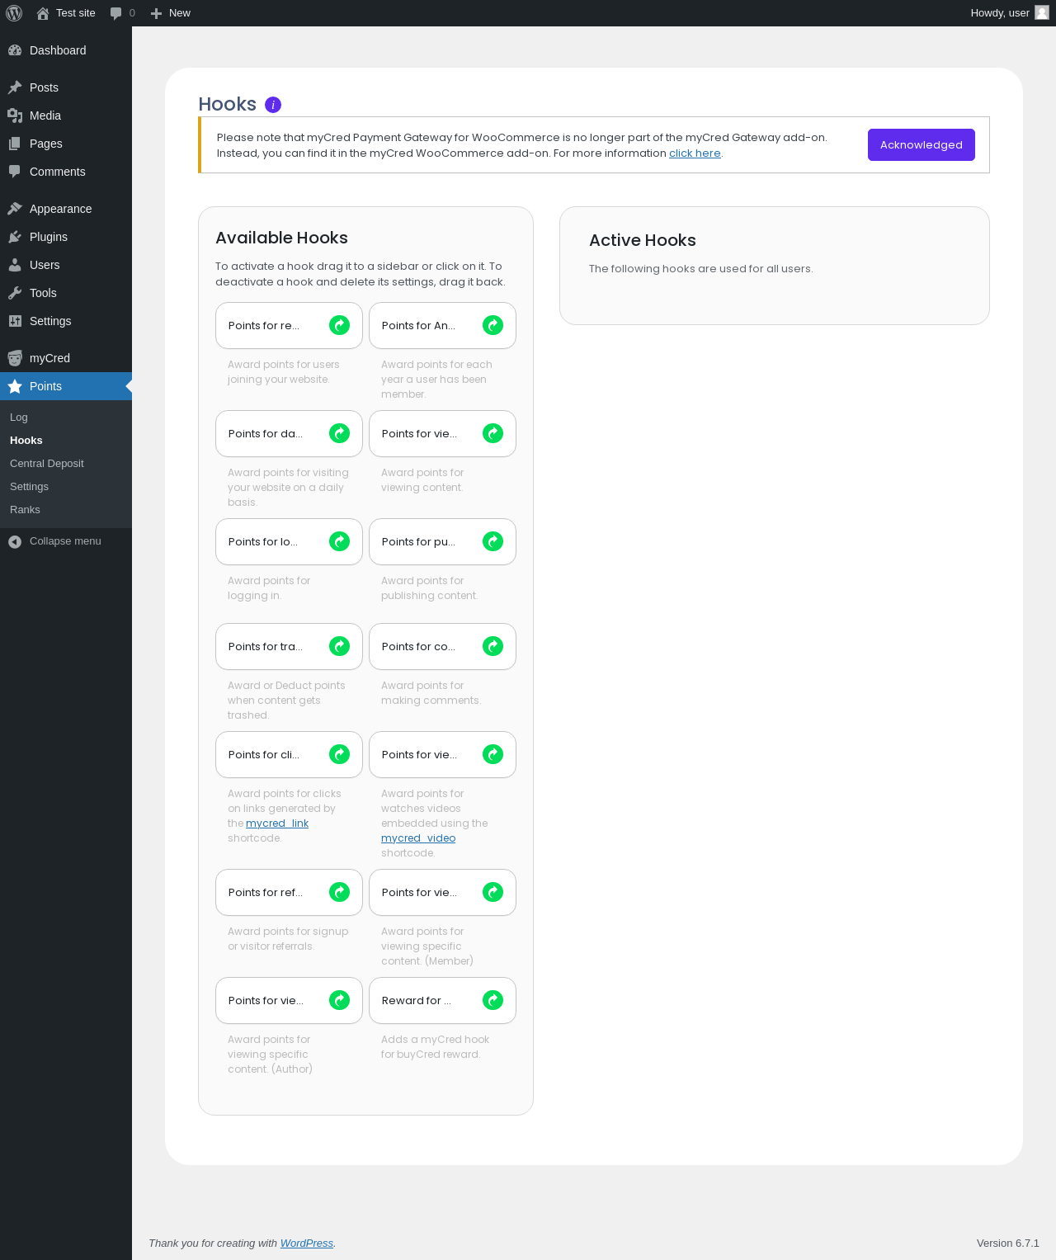This screenshot has width=1056, height=1260.
Task: Open the mycred_link shortcode link
Action: [277, 823]
